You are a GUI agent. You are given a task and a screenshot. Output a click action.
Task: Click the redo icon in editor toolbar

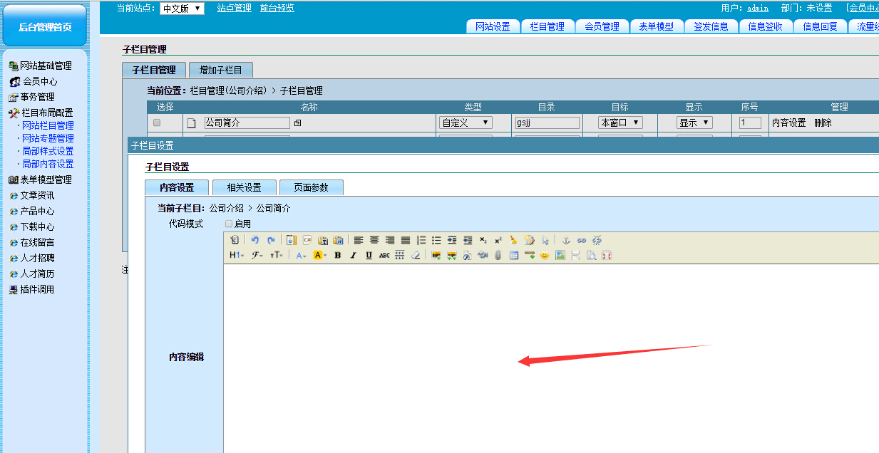[x=271, y=240]
